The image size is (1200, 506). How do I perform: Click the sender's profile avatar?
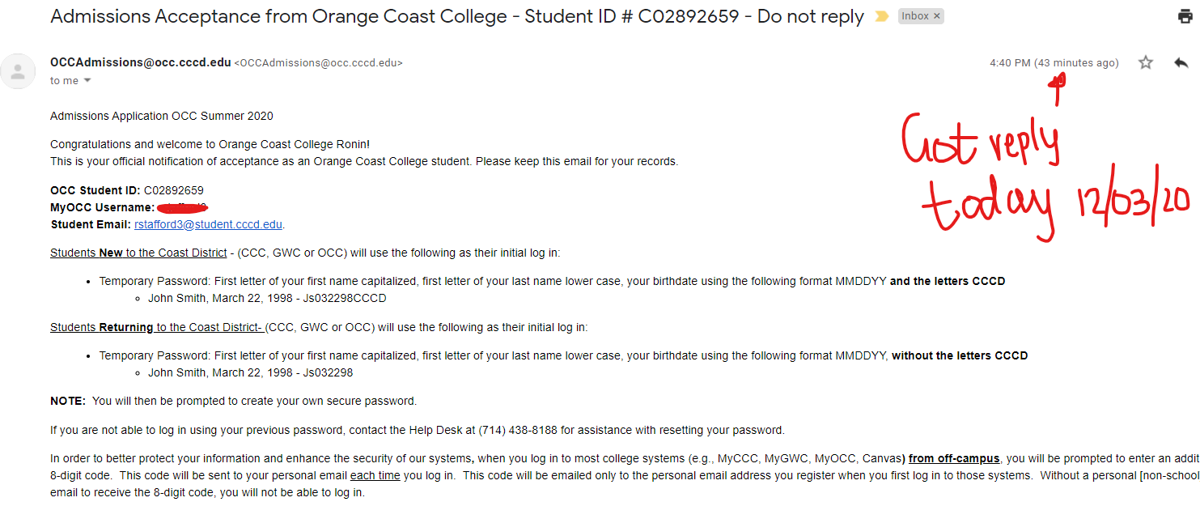point(18,71)
